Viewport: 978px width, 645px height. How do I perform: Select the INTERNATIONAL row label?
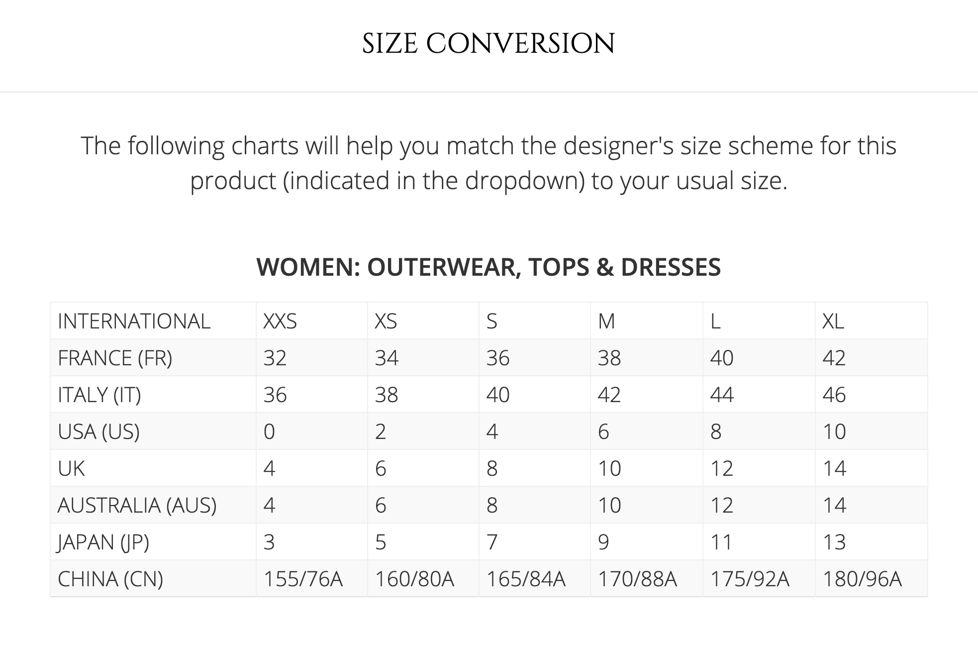click(153, 321)
